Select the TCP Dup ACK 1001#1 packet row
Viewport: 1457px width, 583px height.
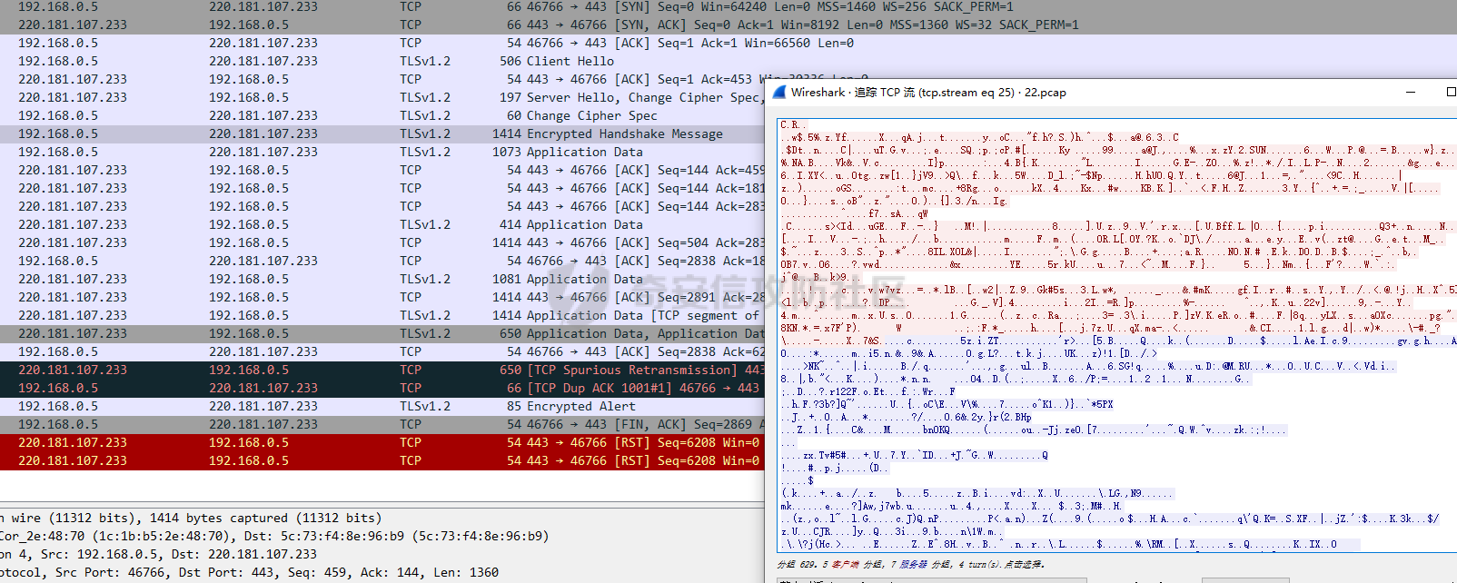click(x=382, y=388)
